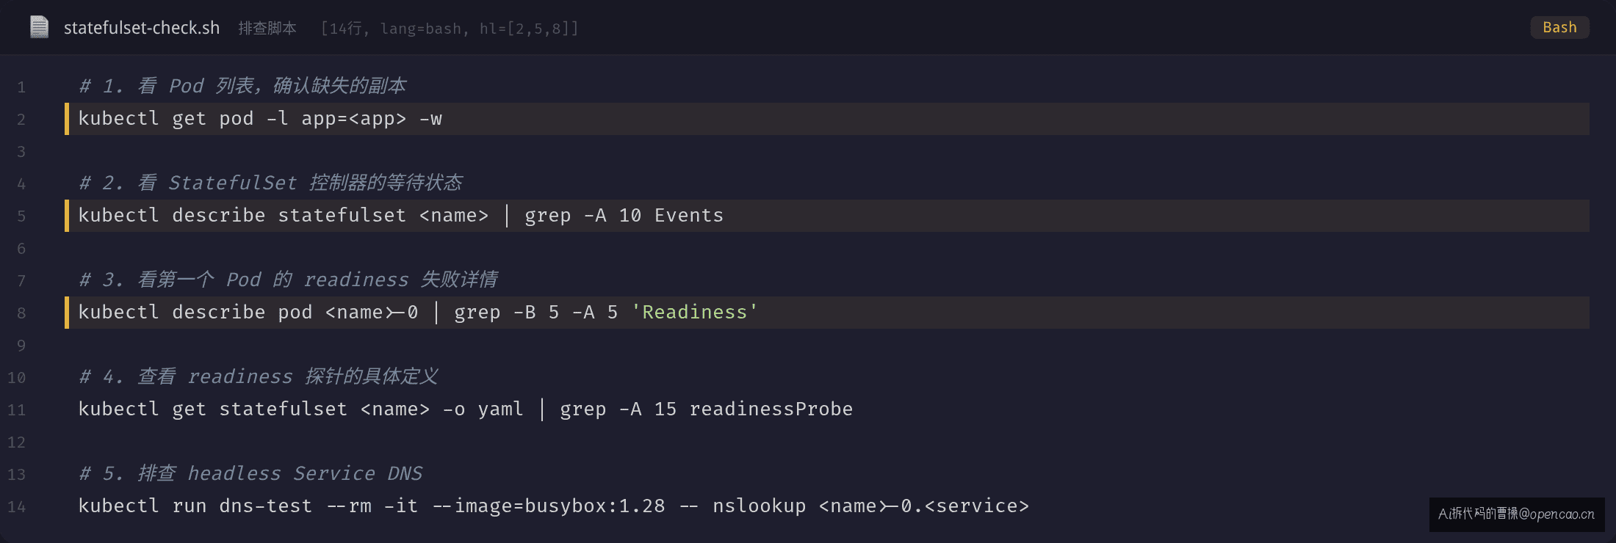
Task: Select line number 14 in gutter
Action: (17, 507)
